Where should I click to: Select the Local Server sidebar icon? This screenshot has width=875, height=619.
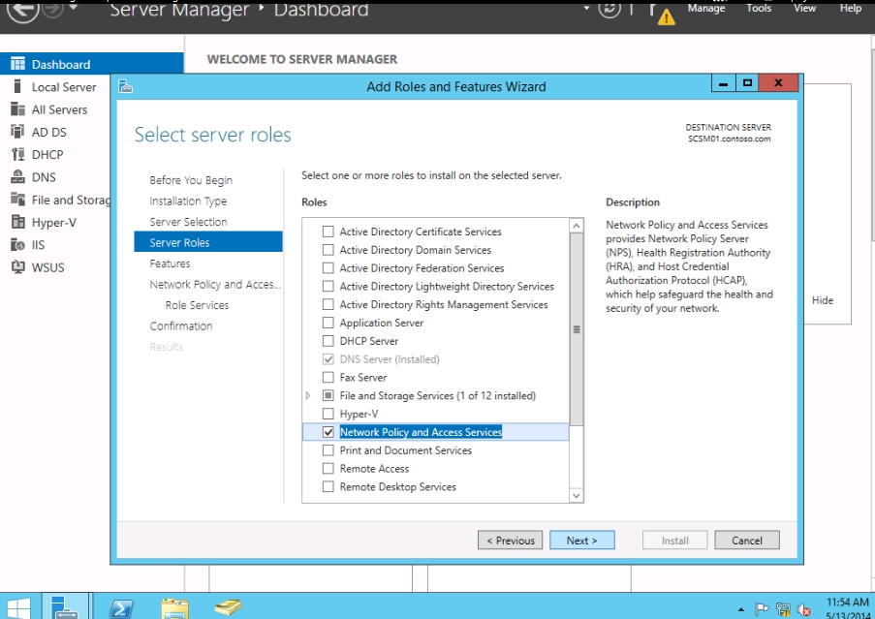(x=17, y=86)
